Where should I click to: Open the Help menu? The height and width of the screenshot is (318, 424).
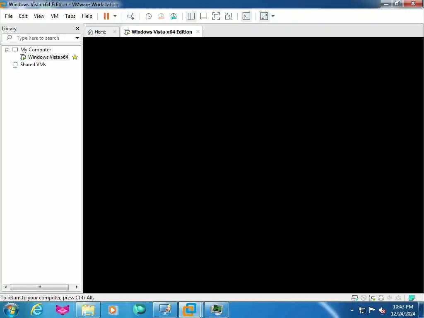click(x=87, y=16)
